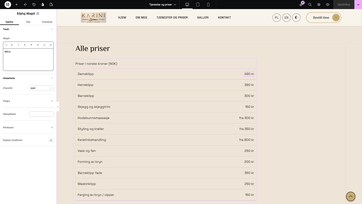Collapse the Treść section
Image resolution: width=362 pixels, height=204 pixels.
click(x=52, y=29)
